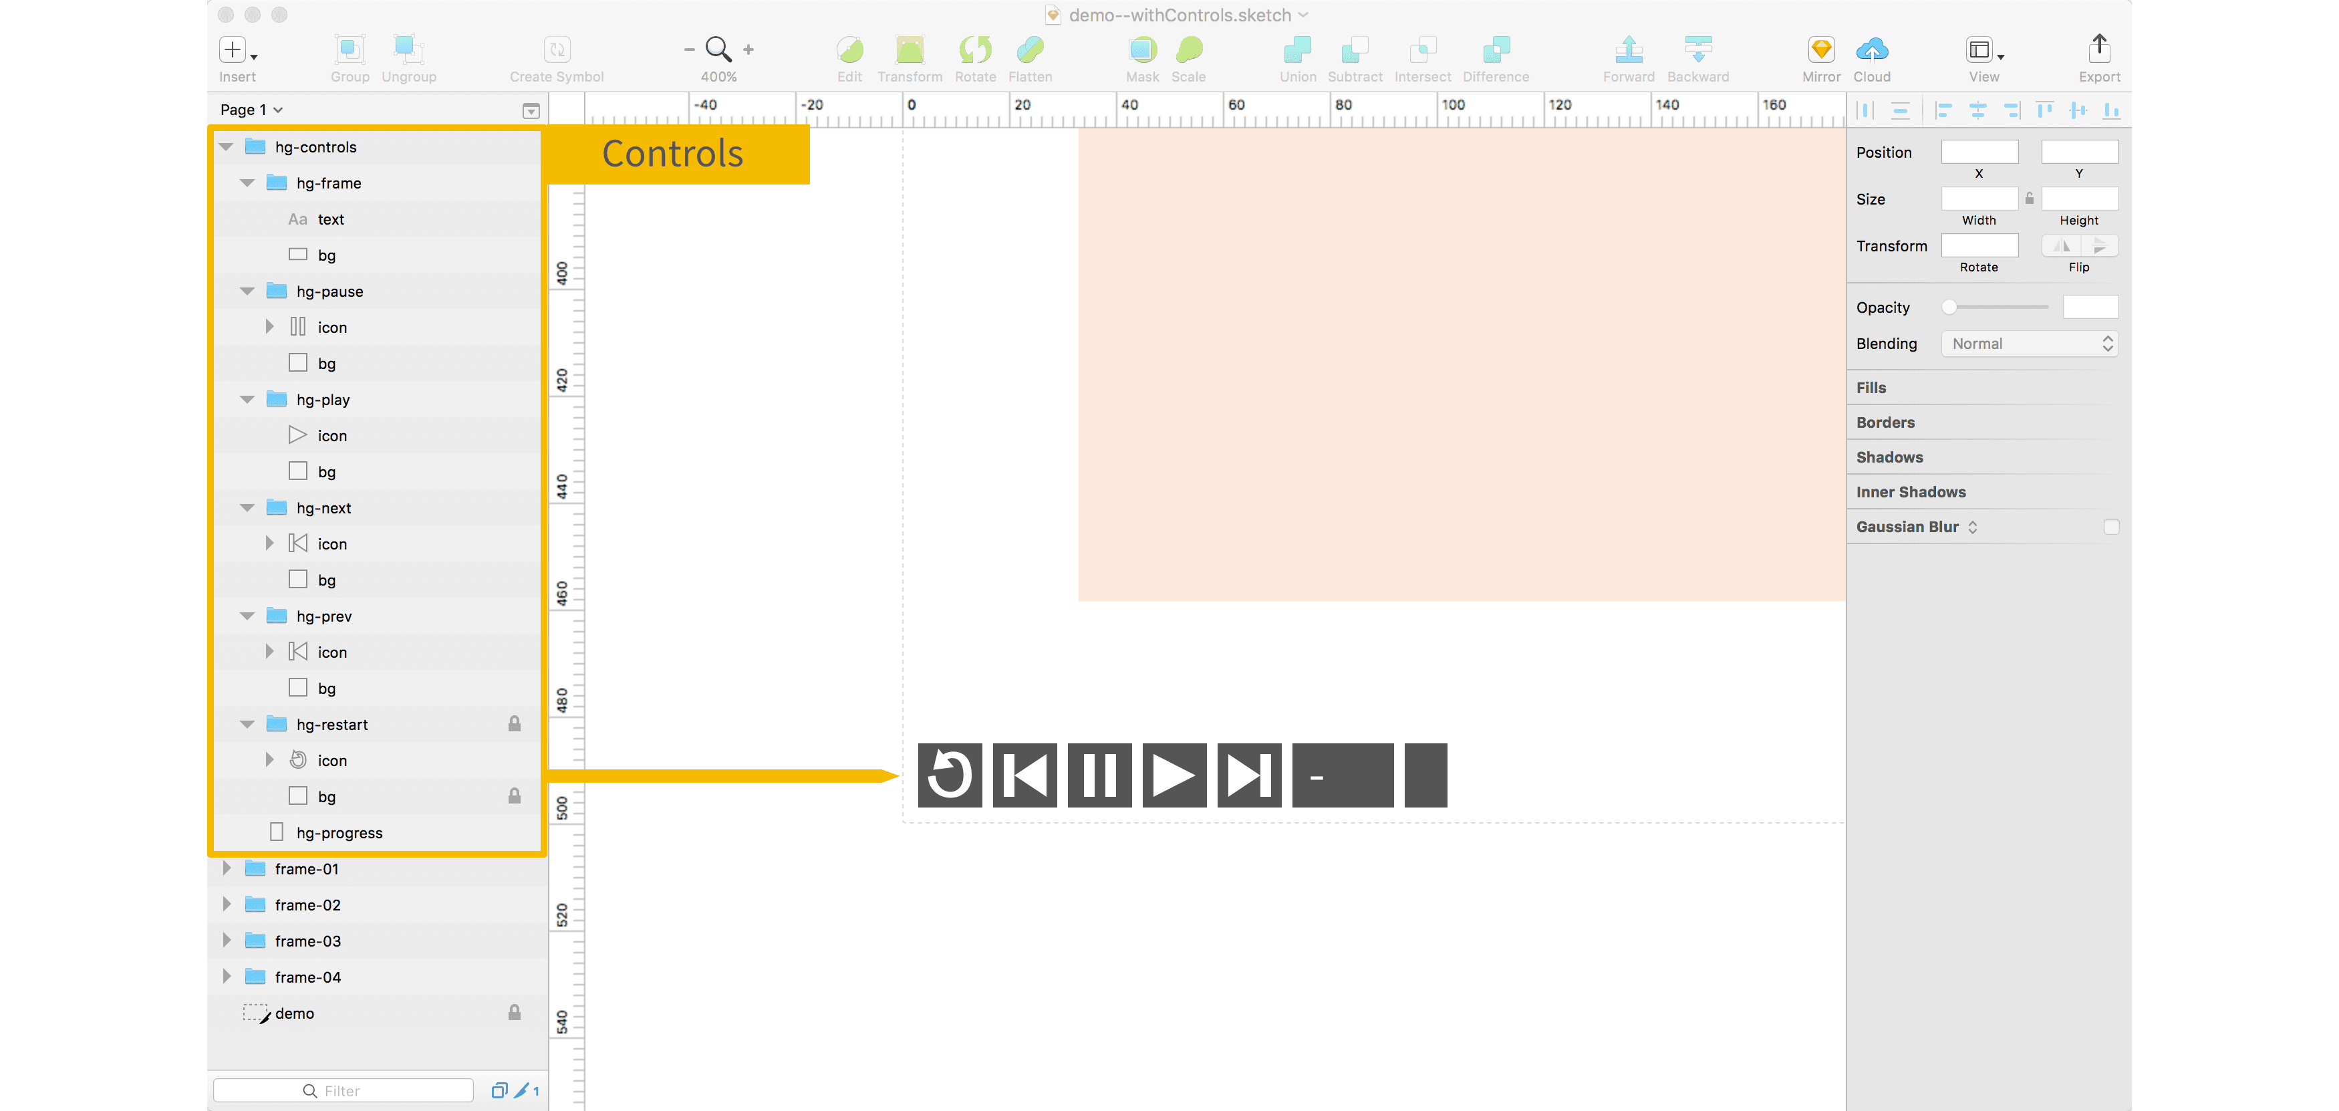
Task: Click the Union boolean icon
Action: [x=1298, y=49]
